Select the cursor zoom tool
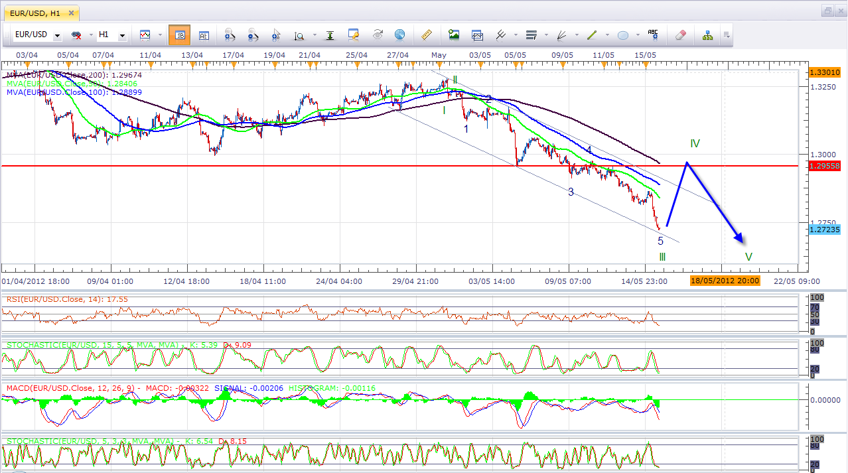 (277, 34)
